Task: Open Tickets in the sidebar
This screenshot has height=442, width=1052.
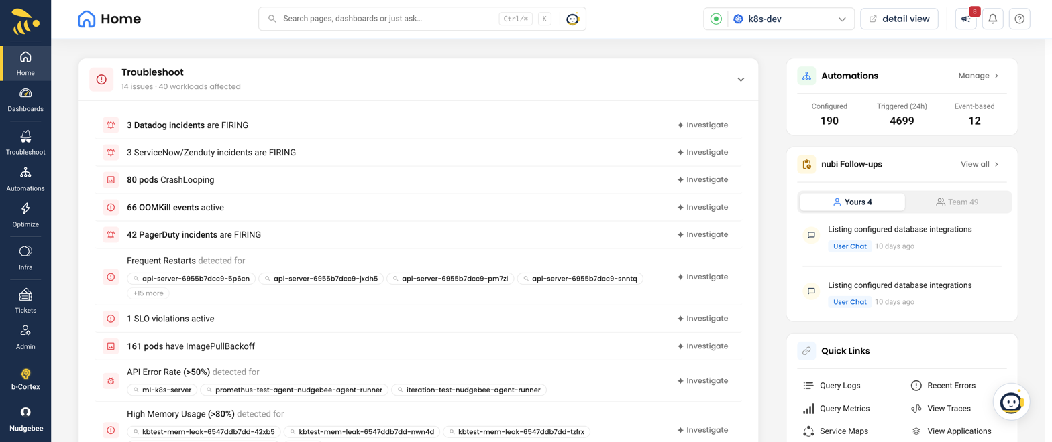Action: 25,301
